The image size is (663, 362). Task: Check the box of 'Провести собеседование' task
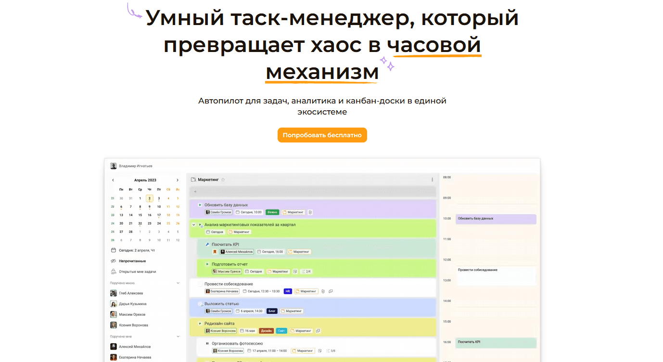pyautogui.click(x=200, y=284)
